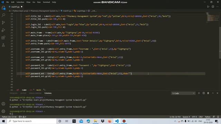This screenshot has width=221, height=124.
Task: Split the terminal panel
Action: [203, 93]
